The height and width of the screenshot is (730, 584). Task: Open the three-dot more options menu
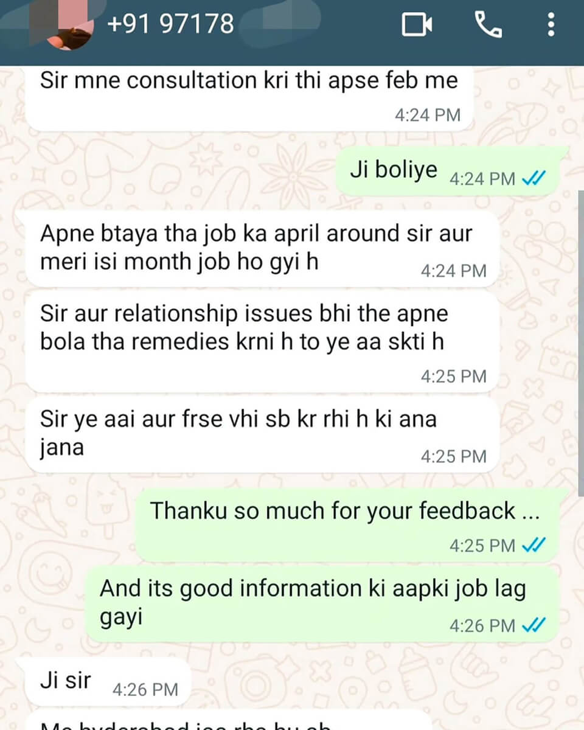pos(551,25)
